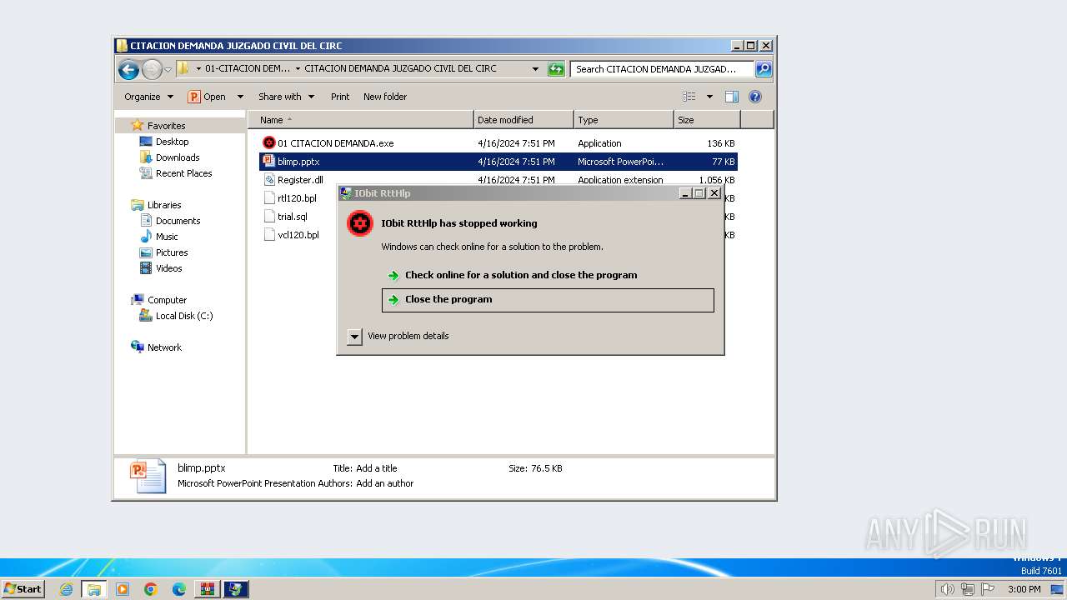Sort by the Size column header
Screen dimensions: 1067x600
(x=707, y=120)
